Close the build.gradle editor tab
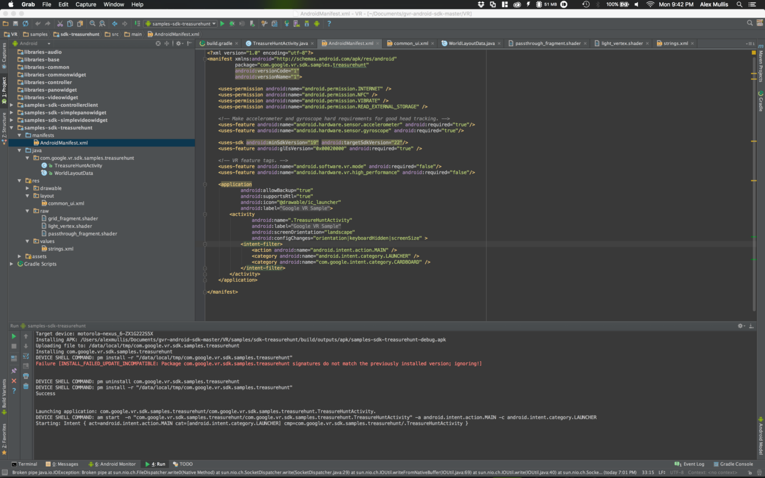The width and height of the screenshot is (765, 478). tap(237, 43)
